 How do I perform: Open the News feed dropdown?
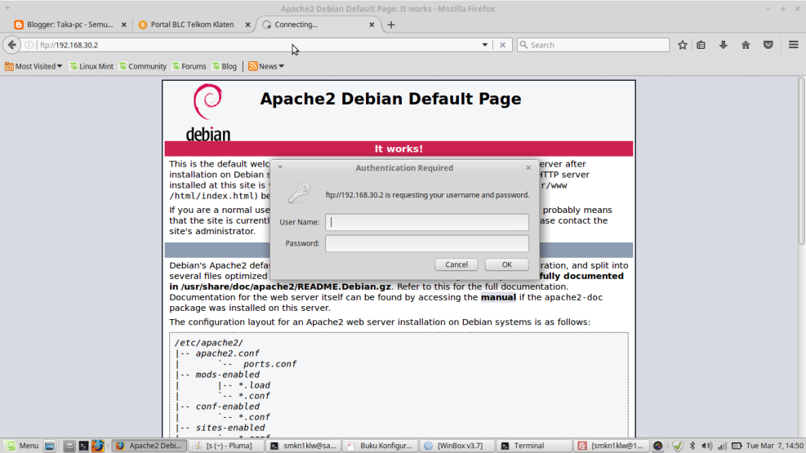click(x=266, y=66)
